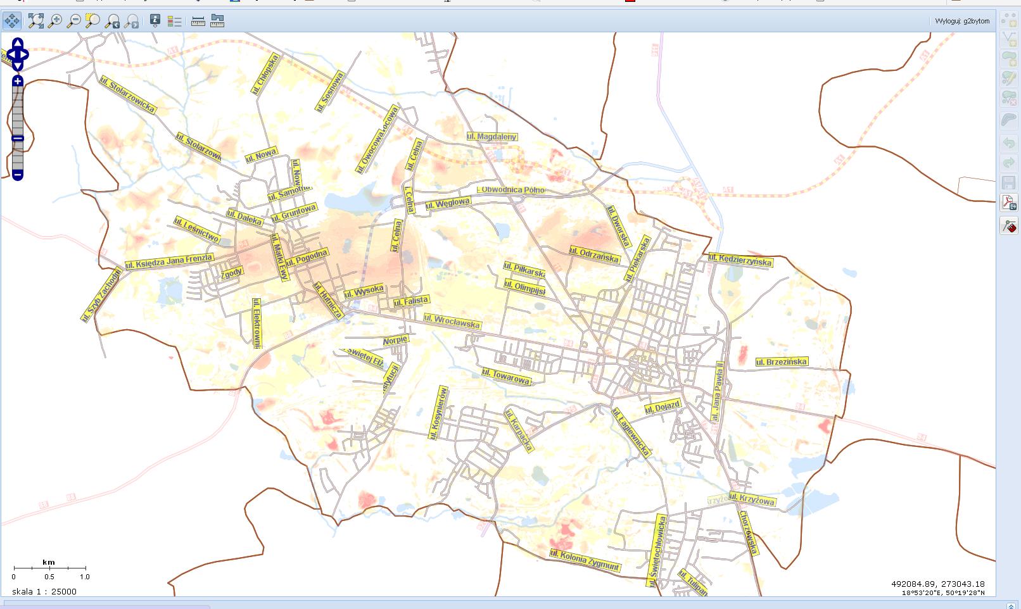Click the ul. Leśnictwo street label

tap(197, 230)
